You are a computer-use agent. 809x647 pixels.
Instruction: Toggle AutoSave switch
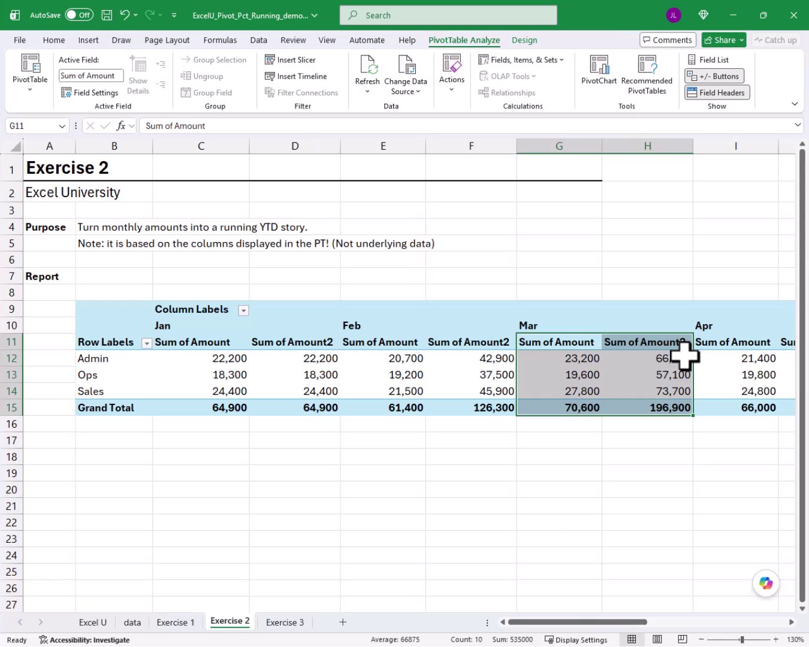coord(79,15)
